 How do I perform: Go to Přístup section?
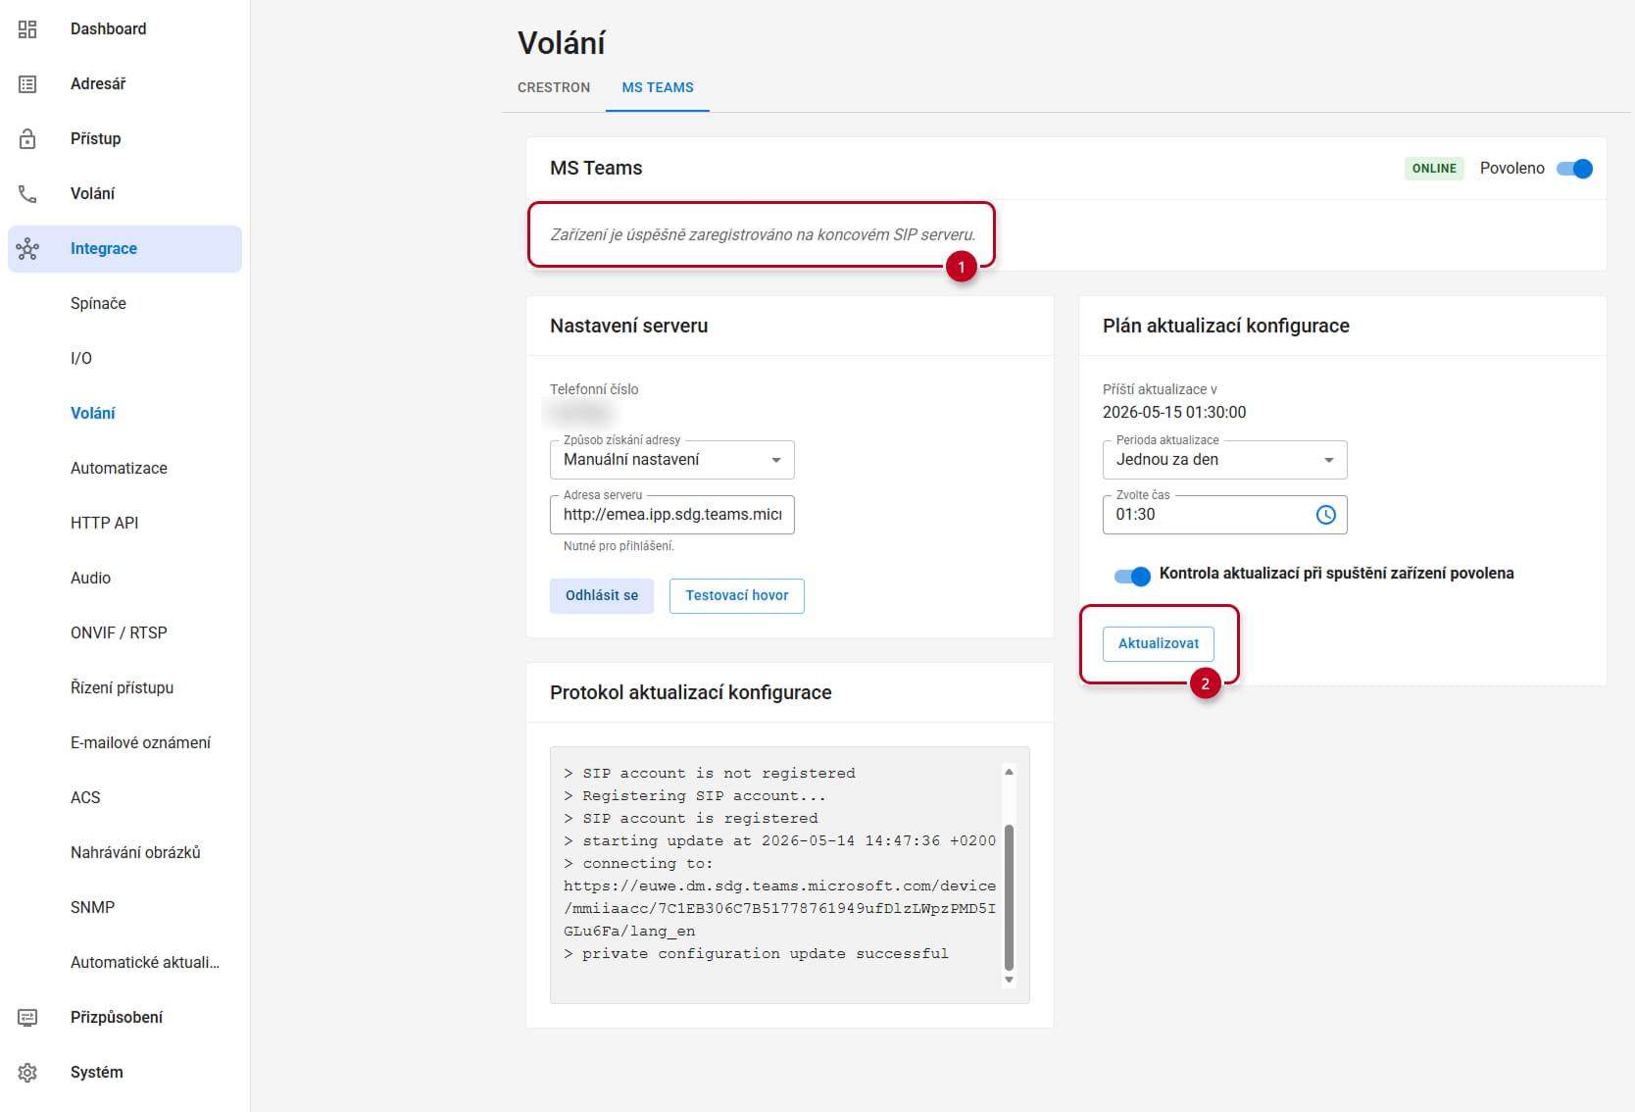(x=124, y=139)
